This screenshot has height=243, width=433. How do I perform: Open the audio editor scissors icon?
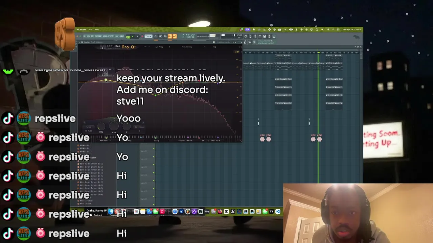(x=250, y=36)
